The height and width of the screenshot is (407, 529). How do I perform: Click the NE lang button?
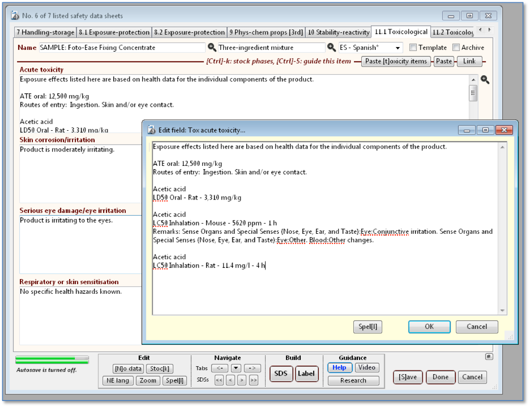pos(118,381)
